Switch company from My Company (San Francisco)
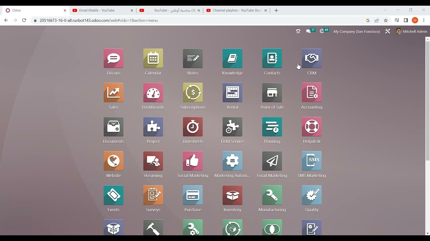 357,31
